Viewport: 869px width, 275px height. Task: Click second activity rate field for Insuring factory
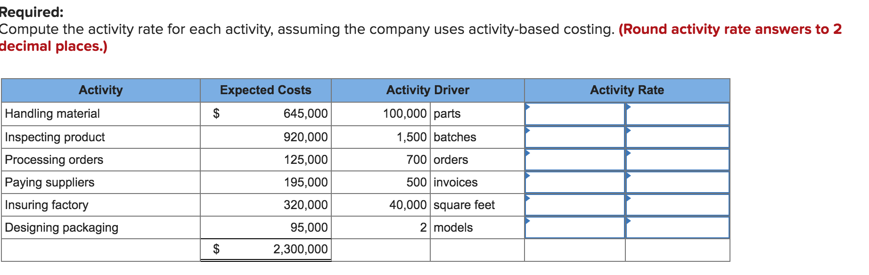(678, 205)
